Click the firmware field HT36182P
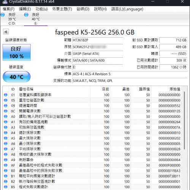 98,40
